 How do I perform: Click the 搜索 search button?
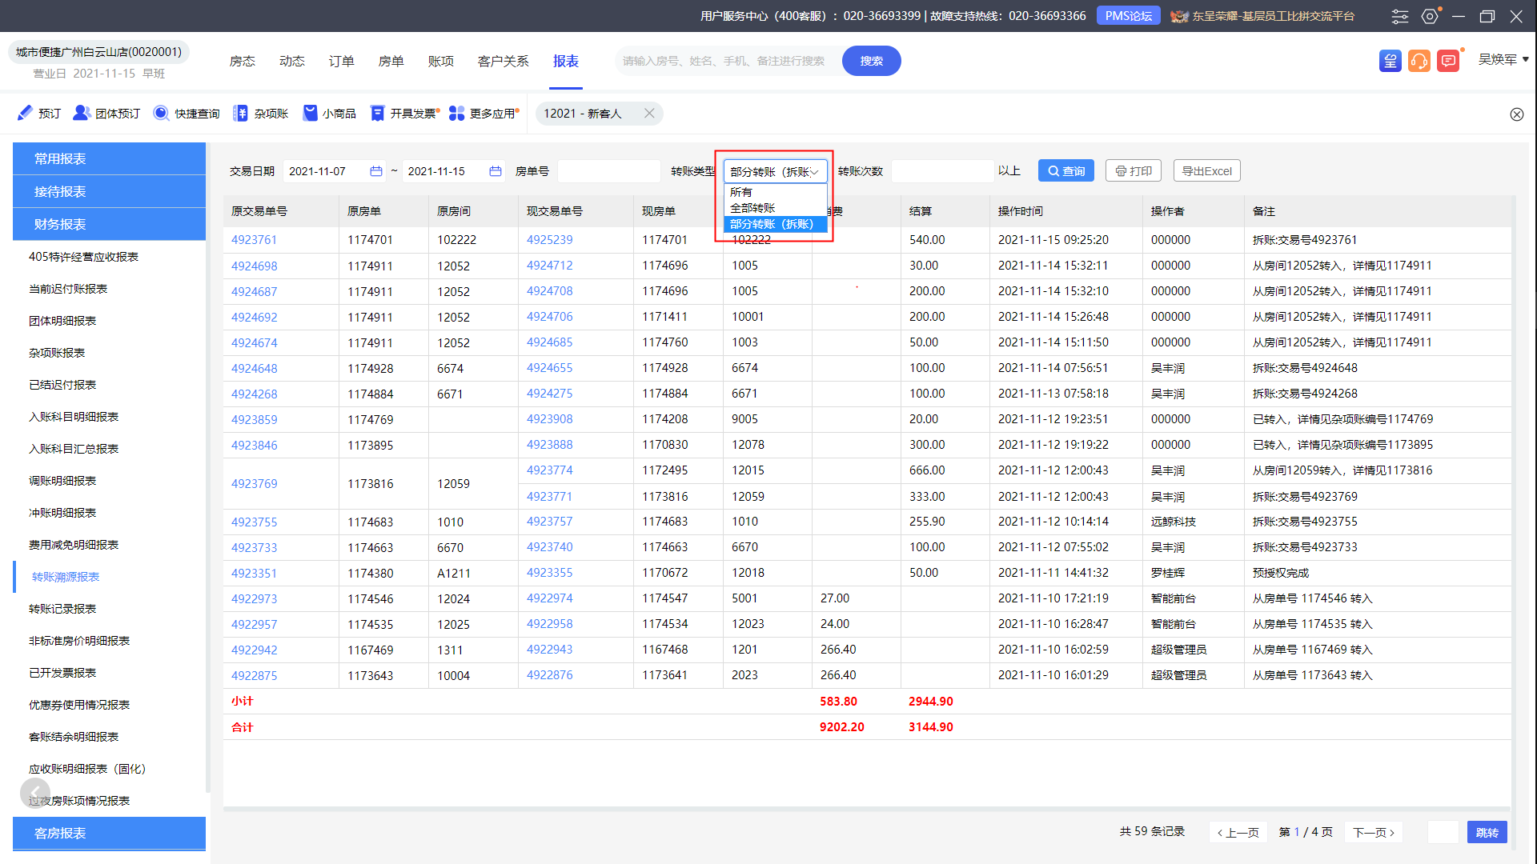pyautogui.click(x=871, y=61)
